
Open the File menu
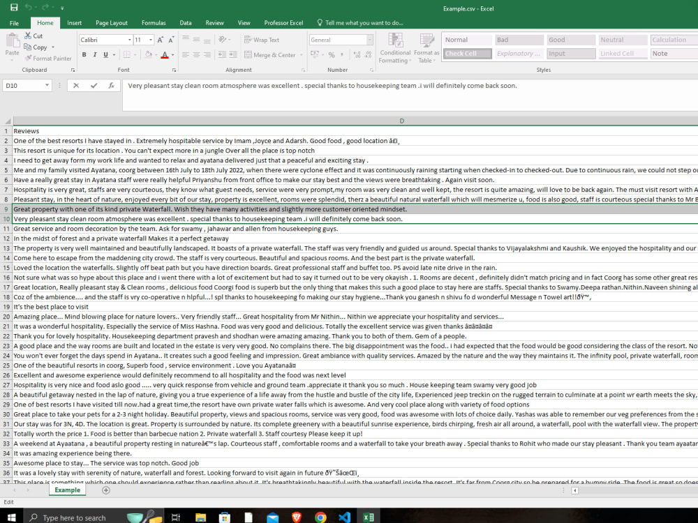[x=14, y=23]
